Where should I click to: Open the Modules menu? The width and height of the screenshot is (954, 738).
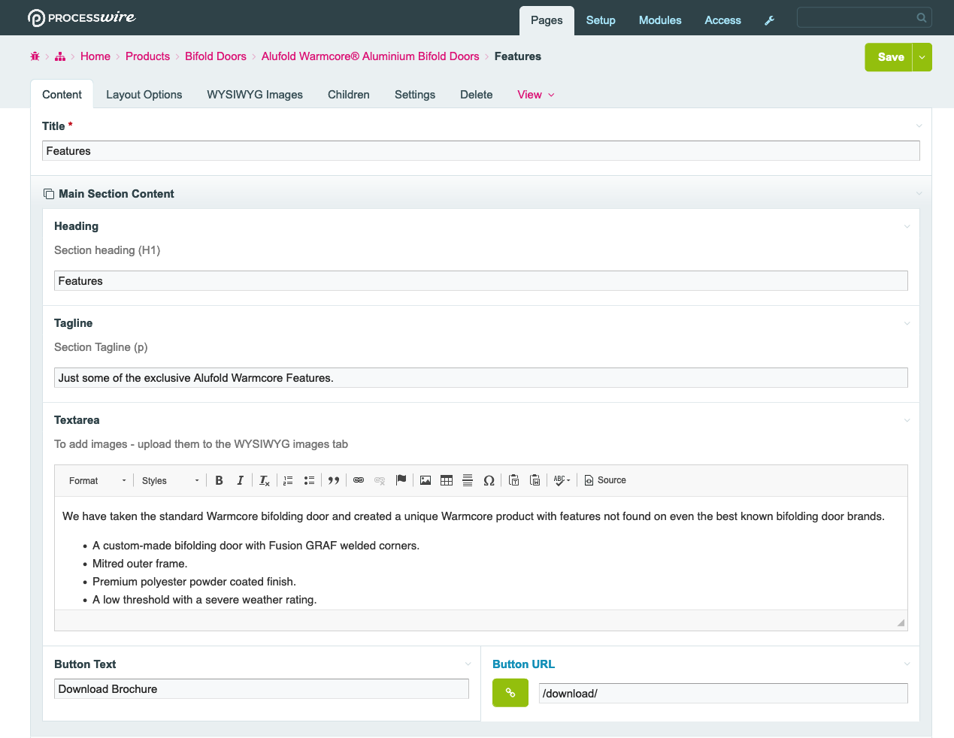point(659,20)
